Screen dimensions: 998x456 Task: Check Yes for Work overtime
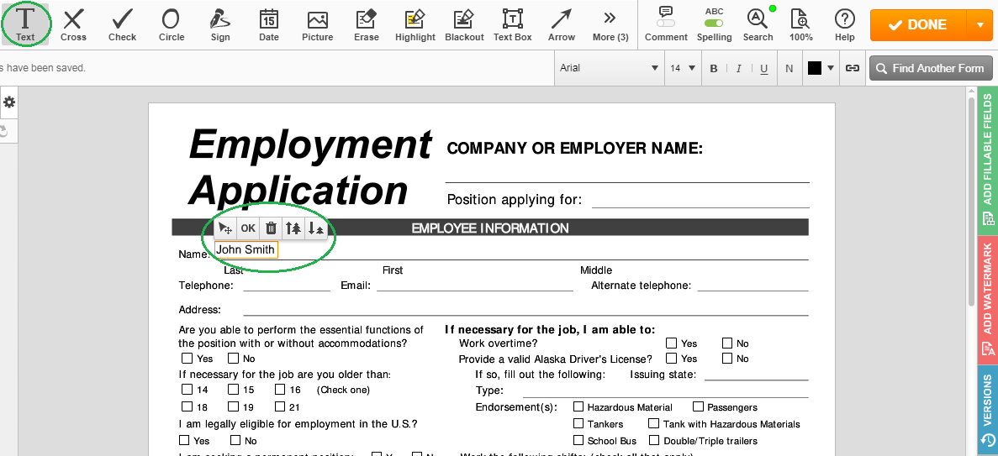tap(671, 343)
